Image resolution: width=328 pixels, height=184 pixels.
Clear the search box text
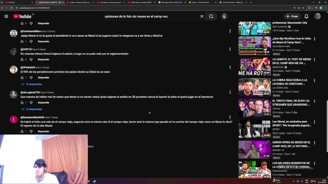click(x=202, y=16)
